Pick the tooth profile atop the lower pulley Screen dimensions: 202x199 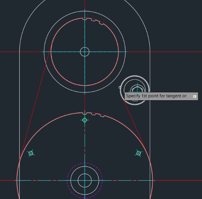(x=93, y=114)
